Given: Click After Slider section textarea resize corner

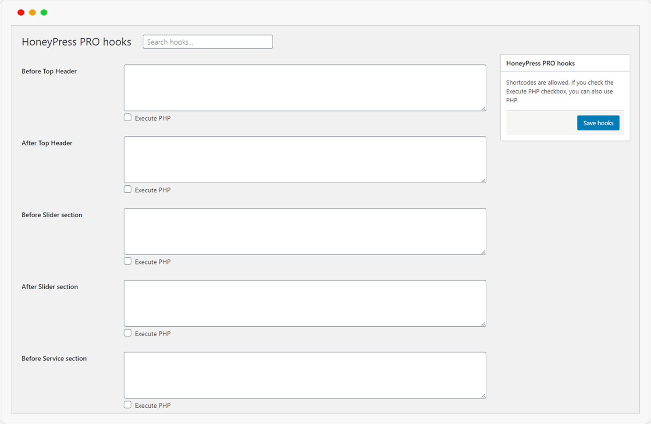Looking at the screenshot, I should point(483,324).
